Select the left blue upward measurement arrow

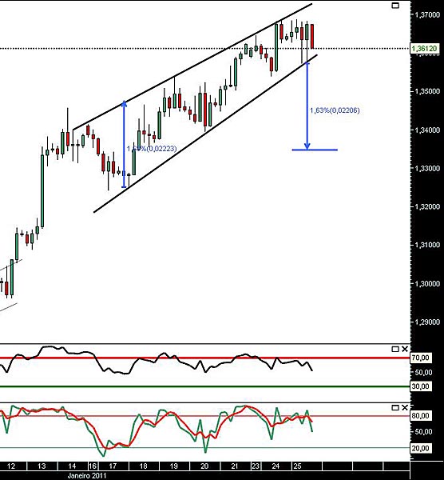pyautogui.click(x=124, y=144)
